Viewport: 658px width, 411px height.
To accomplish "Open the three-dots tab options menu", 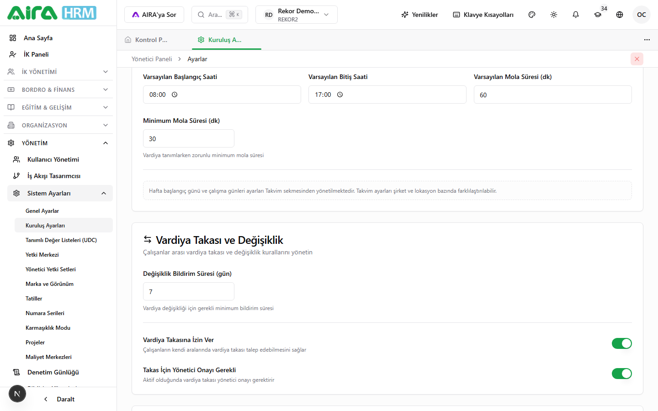I will [647, 40].
